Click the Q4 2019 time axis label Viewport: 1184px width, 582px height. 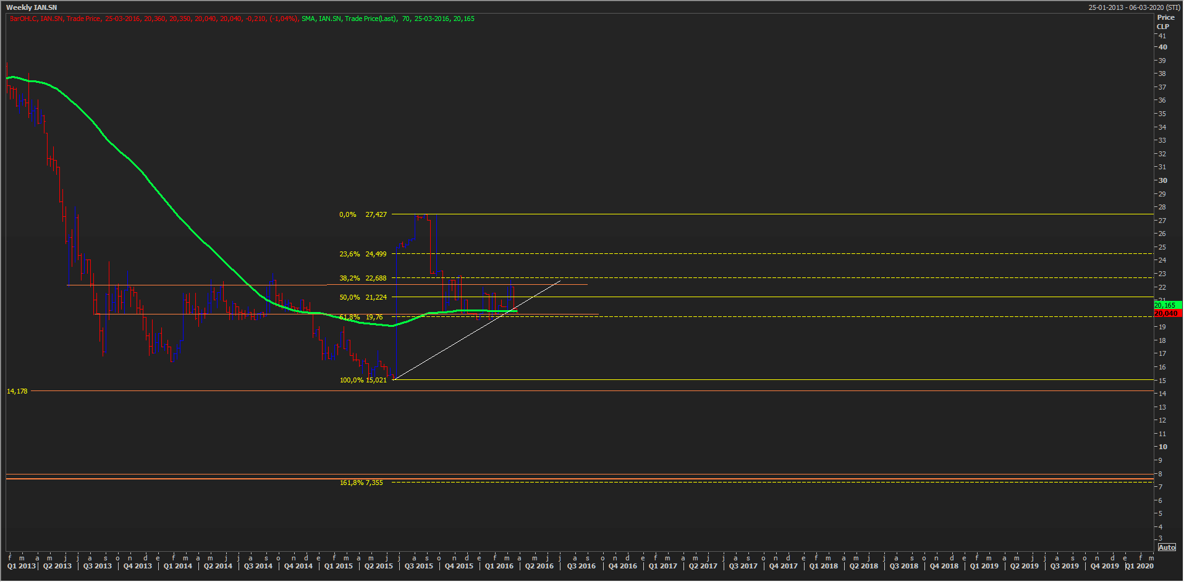pos(1104,566)
